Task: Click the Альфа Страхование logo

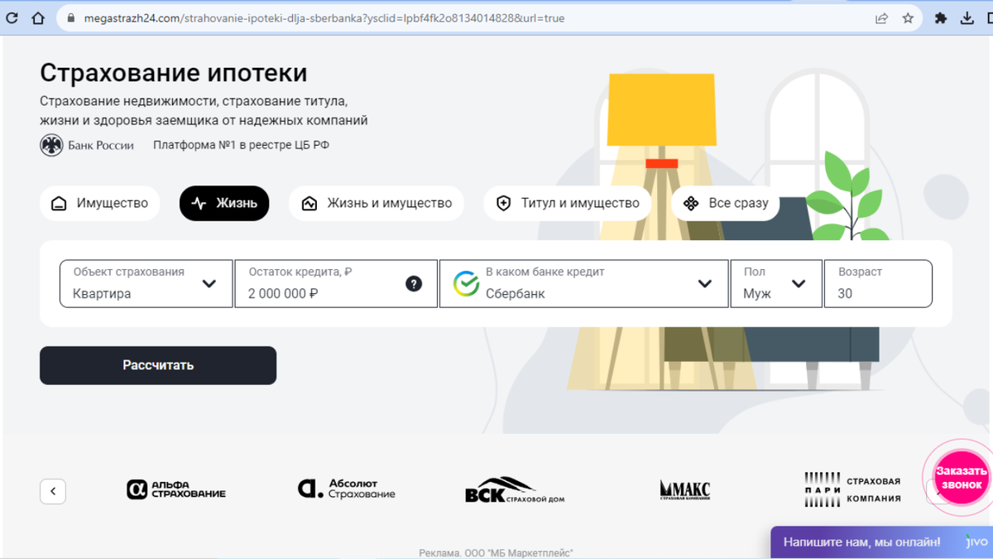Action: click(175, 489)
